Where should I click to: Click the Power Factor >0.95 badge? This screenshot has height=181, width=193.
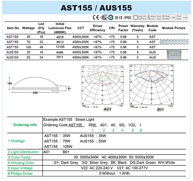[x=182, y=17]
